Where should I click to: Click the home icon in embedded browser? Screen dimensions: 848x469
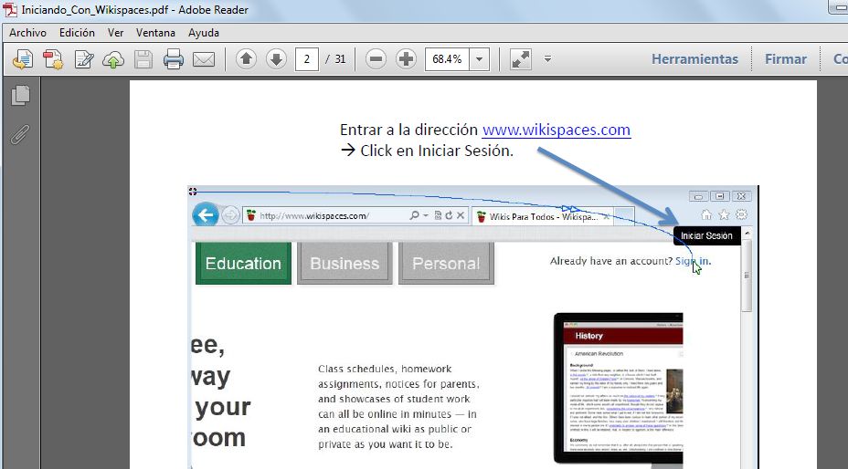[x=706, y=214]
